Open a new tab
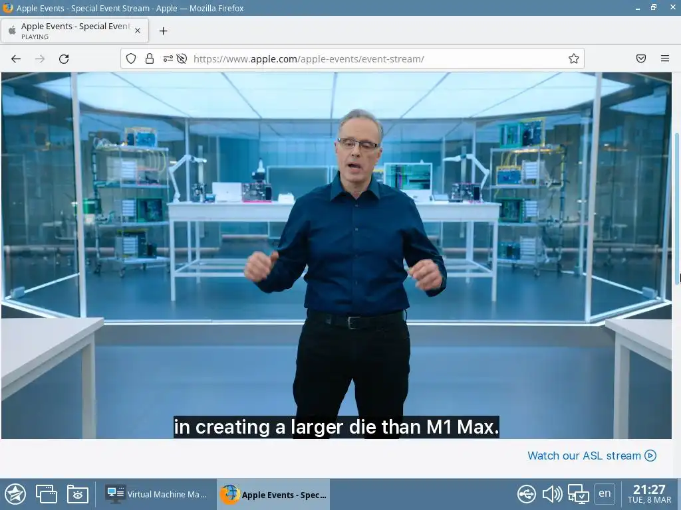681x510 pixels. pyautogui.click(x=164, y=31)
